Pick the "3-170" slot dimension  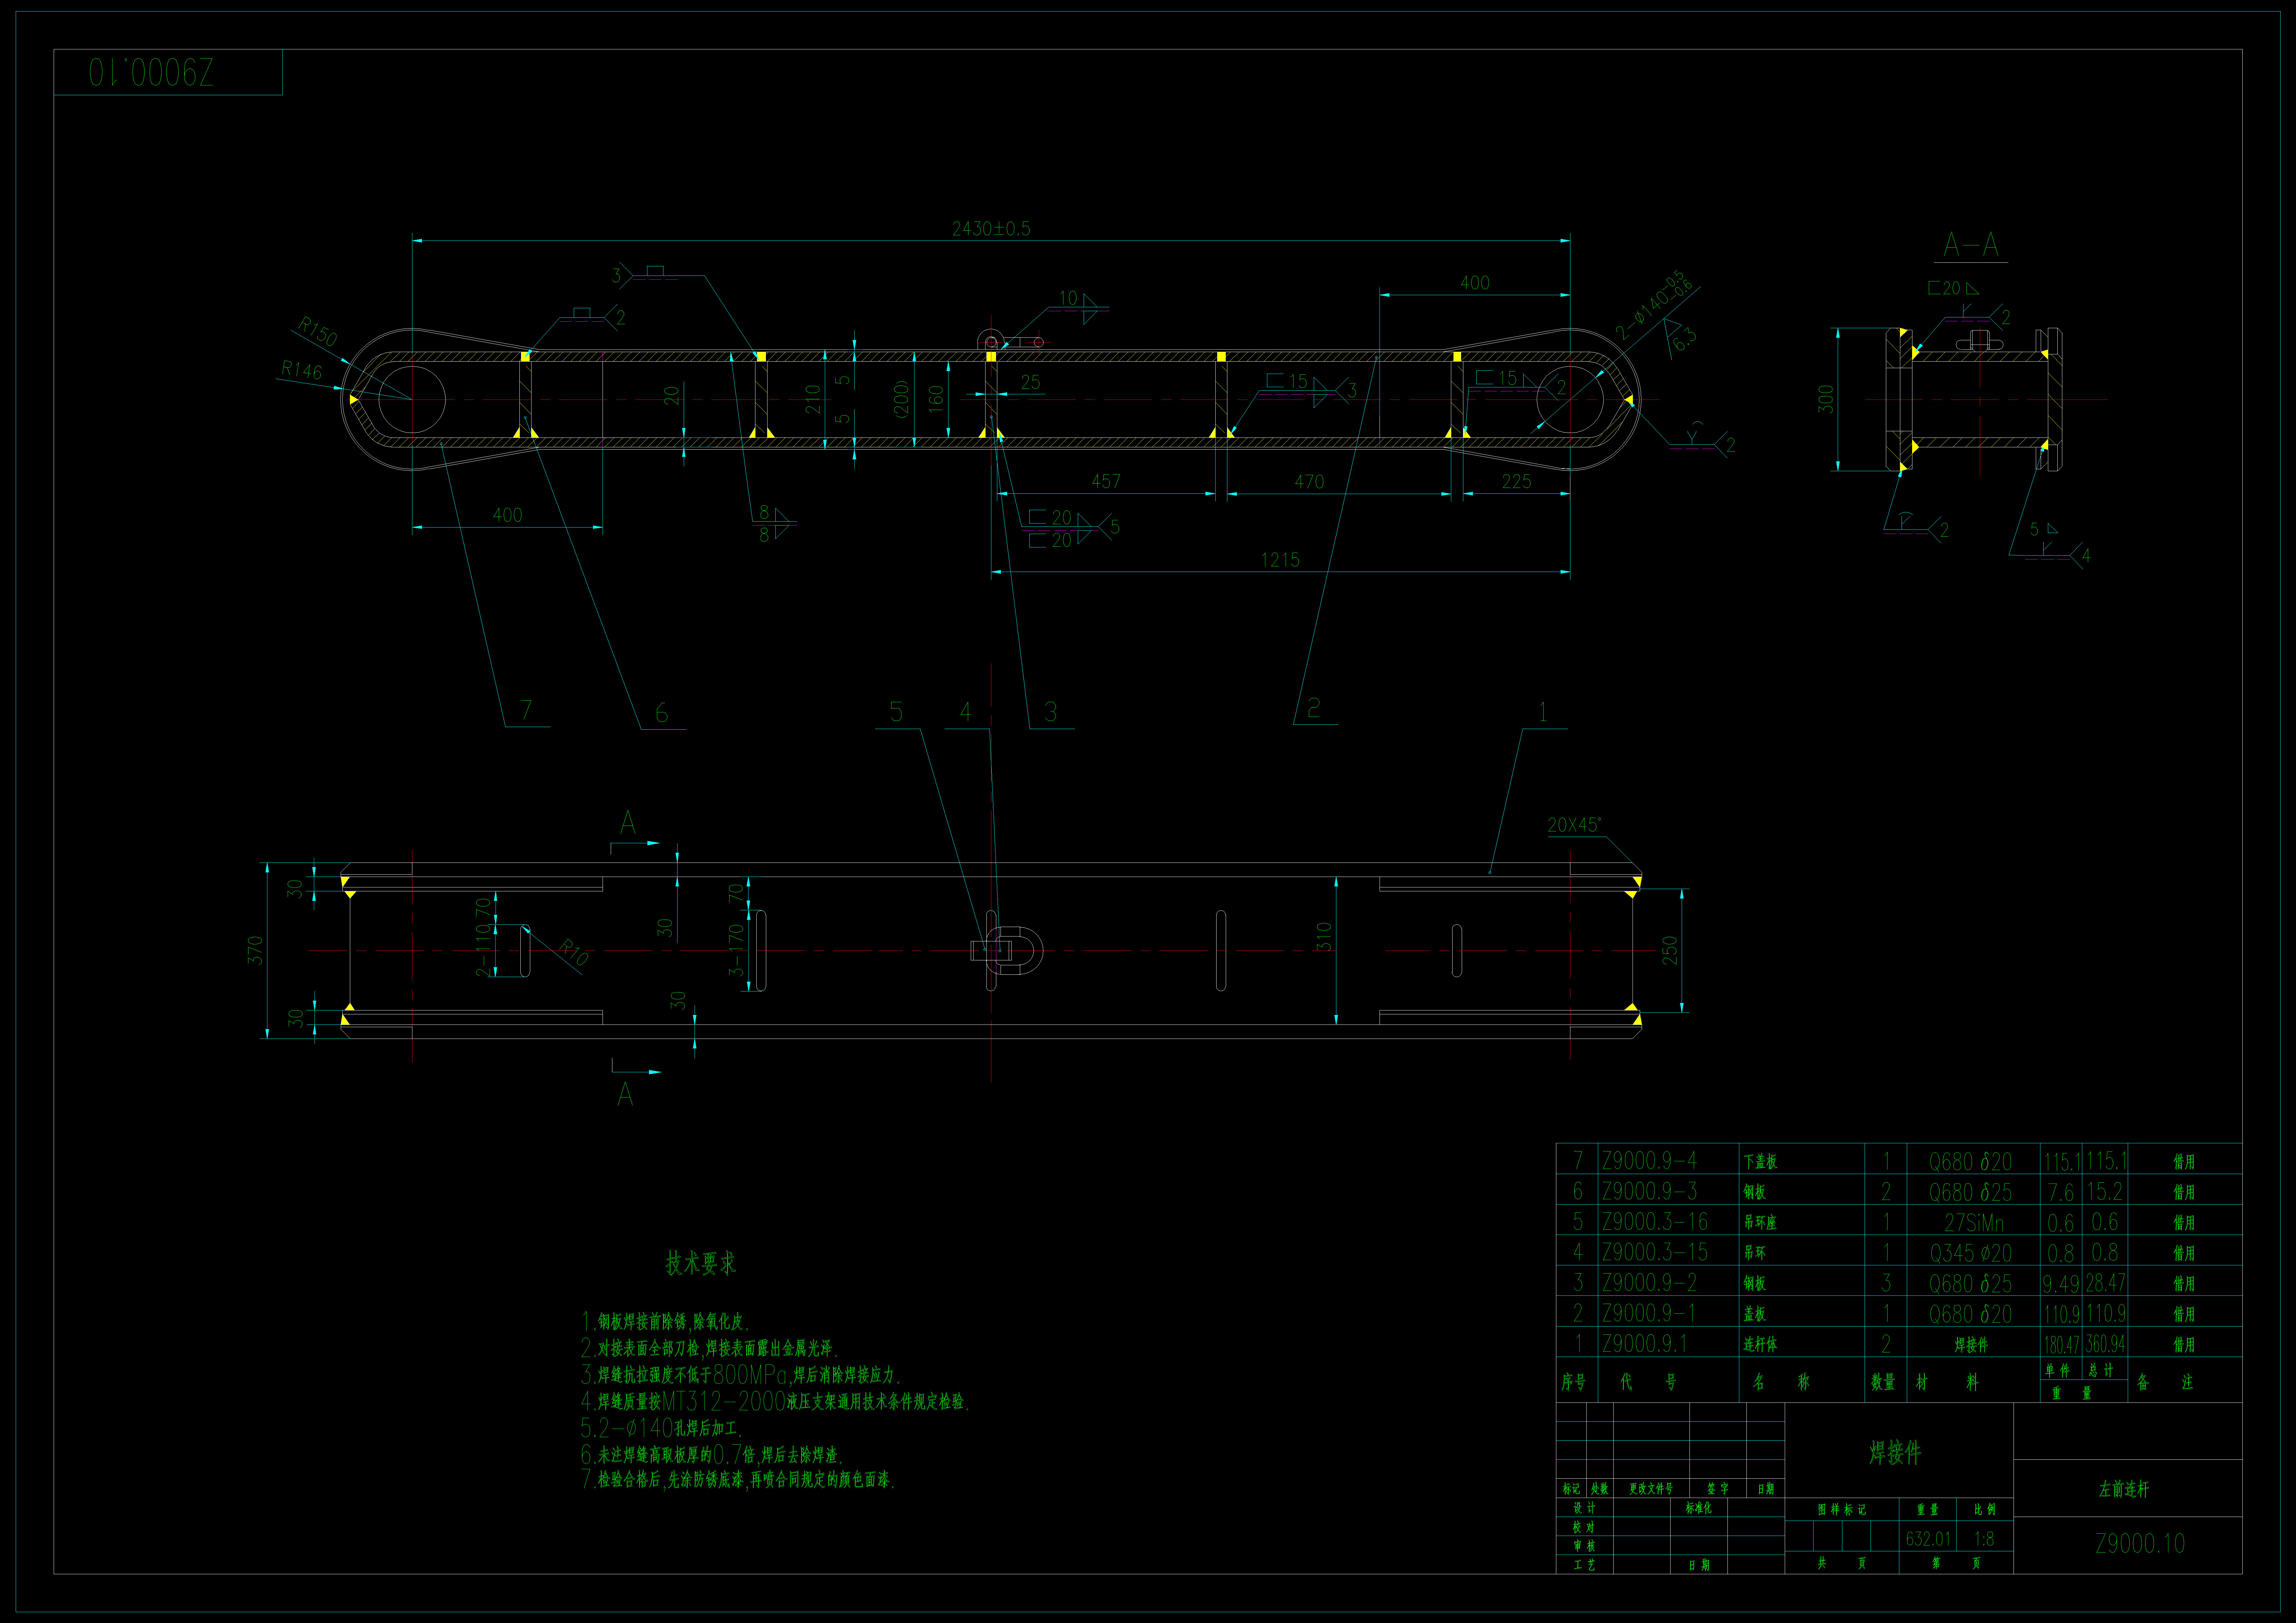click(x=736, y=950)
